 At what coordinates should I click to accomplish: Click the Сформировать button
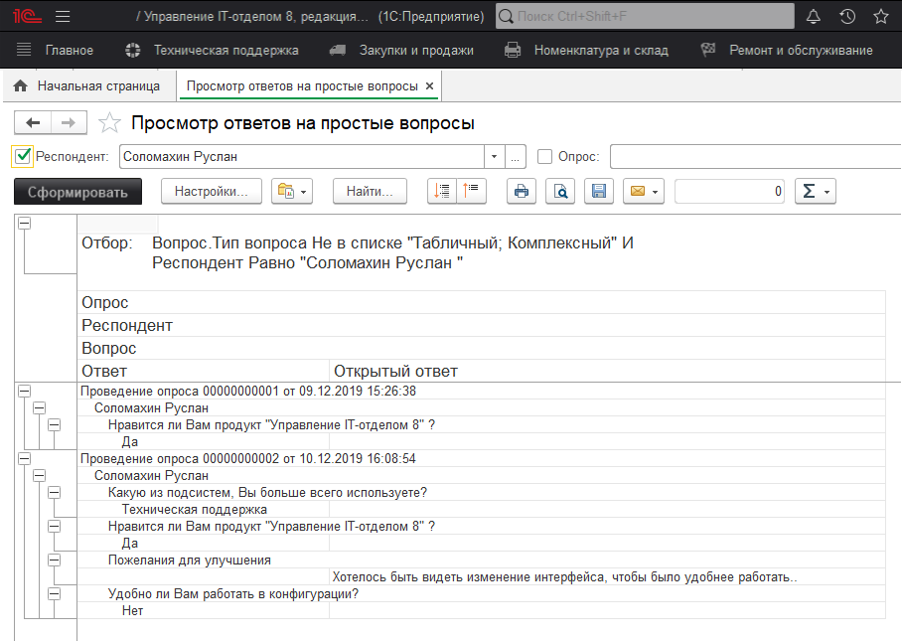pyautogui.click(x=77, y=191)
